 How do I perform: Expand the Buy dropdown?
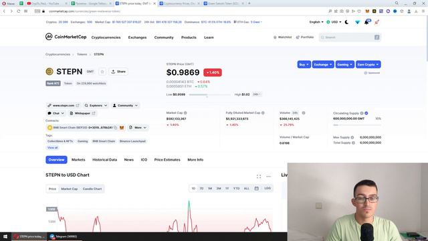tap(304, 64)
